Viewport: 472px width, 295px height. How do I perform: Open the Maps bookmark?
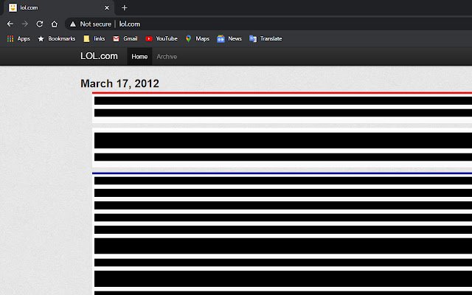197,38
